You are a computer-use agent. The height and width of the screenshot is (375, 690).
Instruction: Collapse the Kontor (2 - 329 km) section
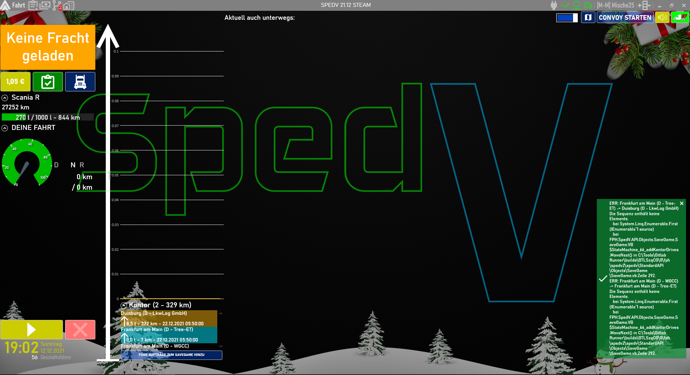click(x=124, y=305)
